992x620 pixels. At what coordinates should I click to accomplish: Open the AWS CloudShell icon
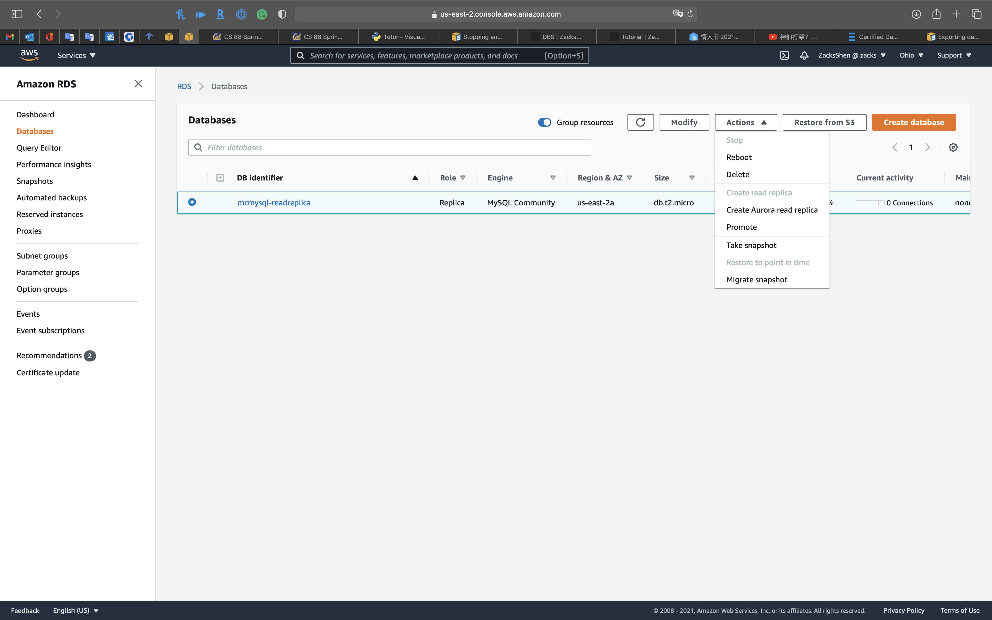coord(784,55)
